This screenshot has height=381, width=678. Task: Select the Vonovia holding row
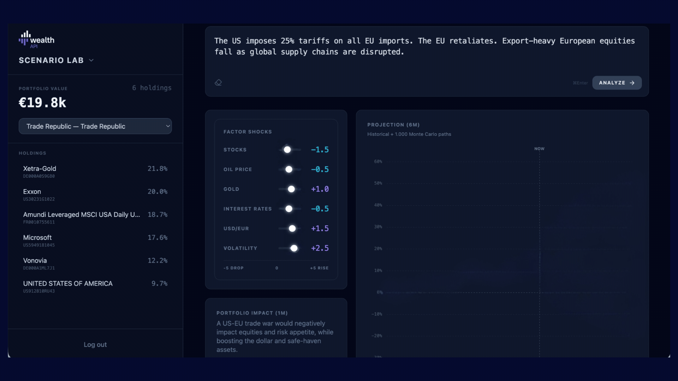pyautogui.click(x=95, y=264)
